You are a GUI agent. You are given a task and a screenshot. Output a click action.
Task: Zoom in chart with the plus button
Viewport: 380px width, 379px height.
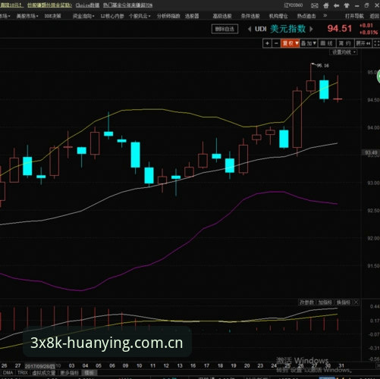pyautogui.click(x=267, y=43)
